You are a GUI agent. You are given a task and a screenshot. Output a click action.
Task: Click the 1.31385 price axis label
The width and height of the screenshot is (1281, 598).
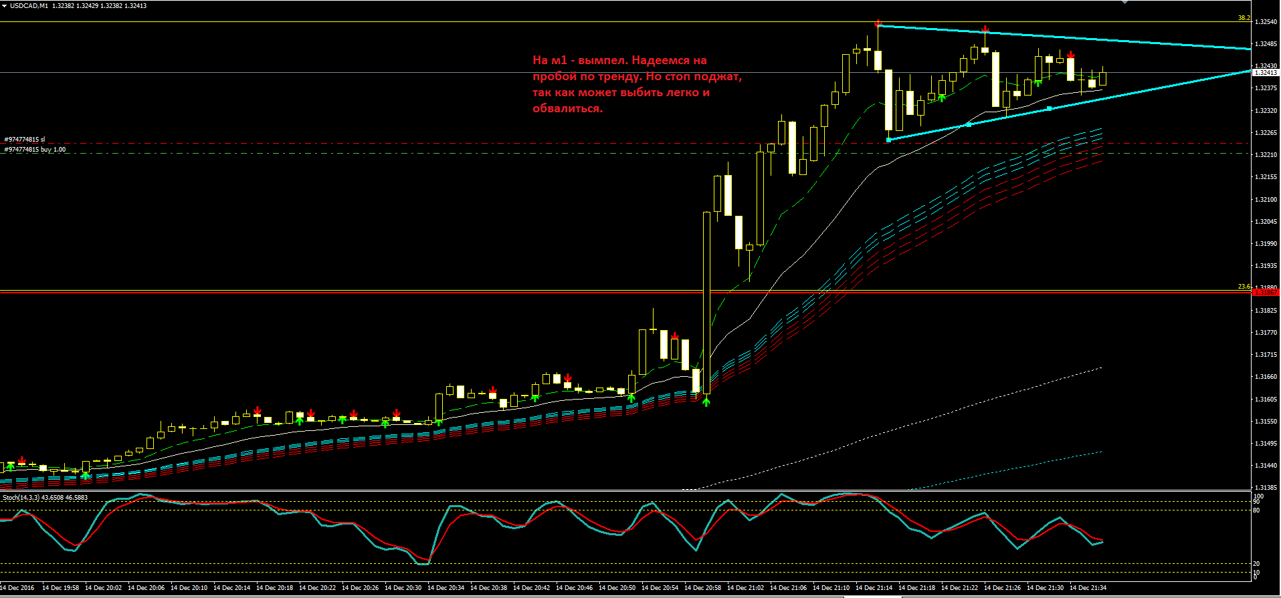click(x=1266, y=488)
